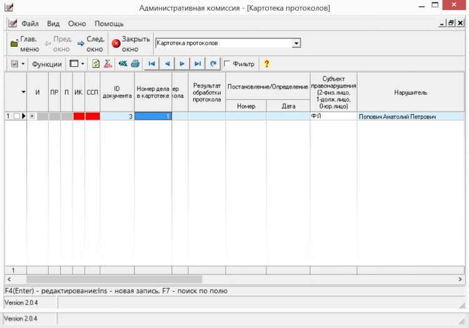This screenshot has height=328, width=469.
Task: Click the scrollbar right arrow
Action: click(x=460, y=279)
